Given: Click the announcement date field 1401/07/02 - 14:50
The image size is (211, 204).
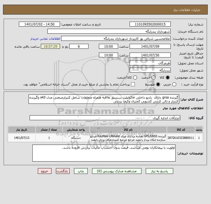Looking at the screenshot, I should [39, 24].
